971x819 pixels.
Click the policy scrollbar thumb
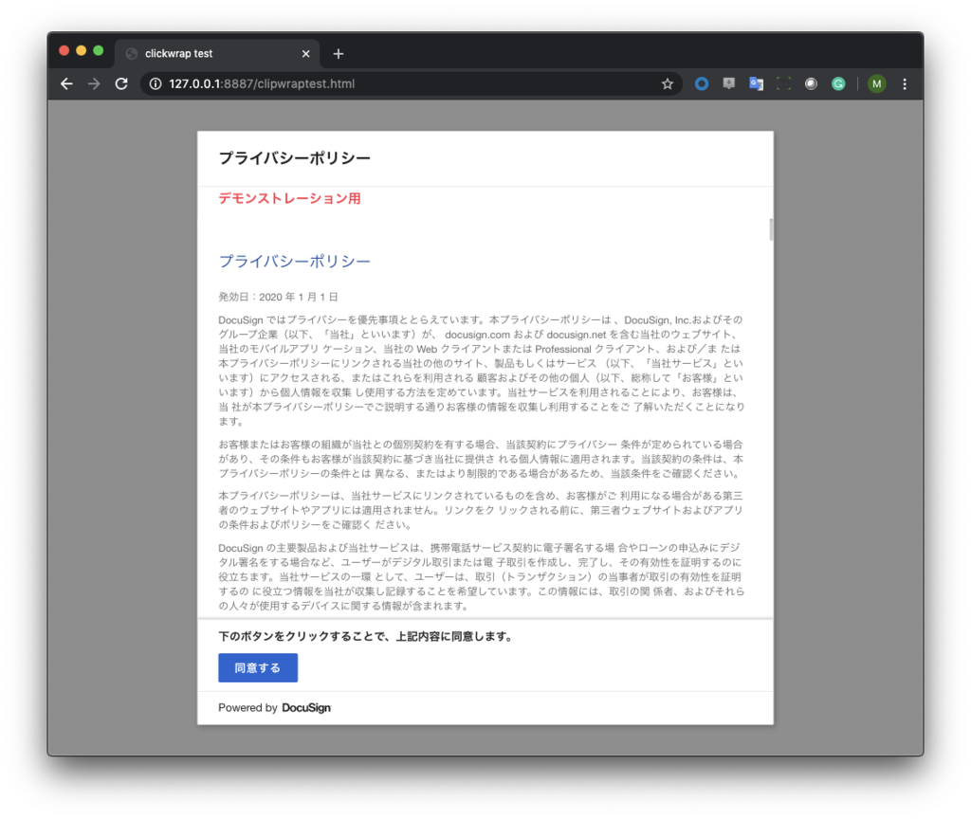(x=771, y=229)
